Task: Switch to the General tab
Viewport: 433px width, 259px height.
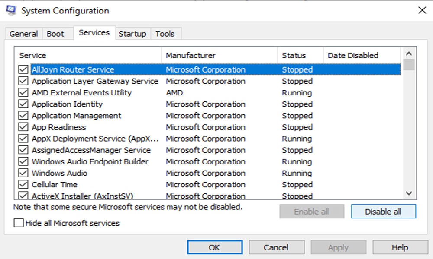Action: (x=23, y=34)
